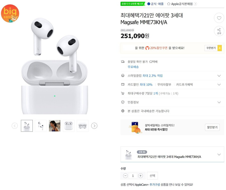
Task: Click the 할인받기 discount button
Action: (x=212, y=127)
